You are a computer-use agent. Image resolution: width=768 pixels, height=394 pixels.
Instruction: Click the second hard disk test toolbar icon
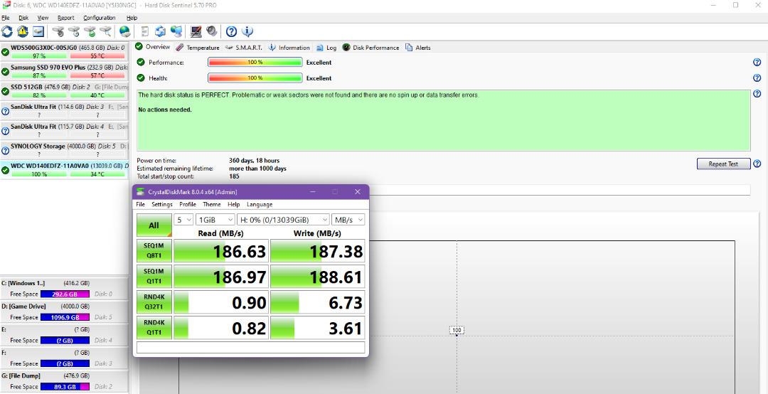[73, 32]
